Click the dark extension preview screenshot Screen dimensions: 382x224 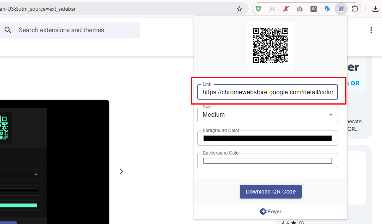coord(54,162)
